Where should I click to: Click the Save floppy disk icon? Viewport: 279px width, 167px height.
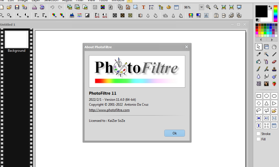tap(17, 7)
